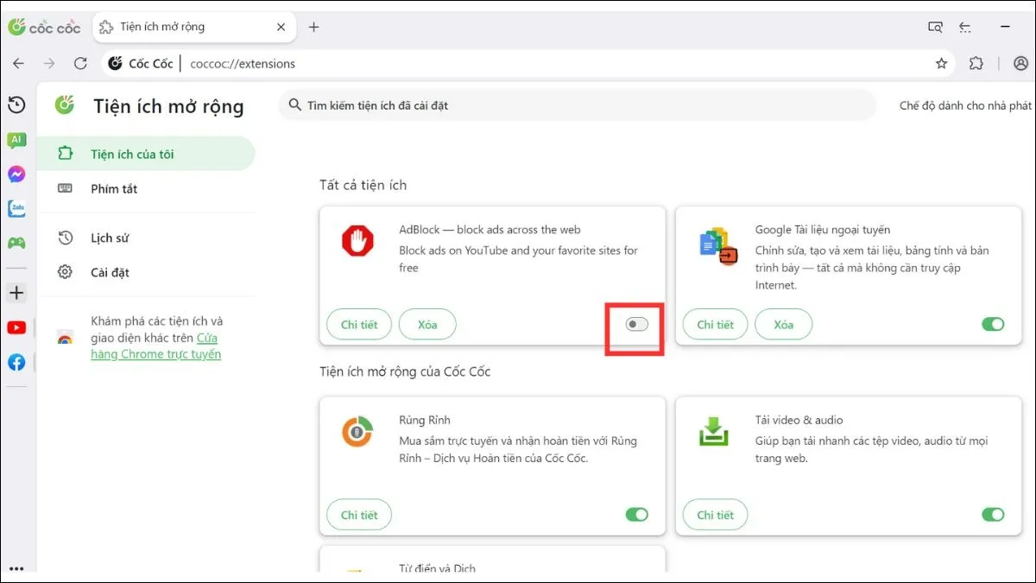The width and height of the screenshot is (1036, 583).
Task: Select Phím tắt in the left menu
Action: coord(113,188)
